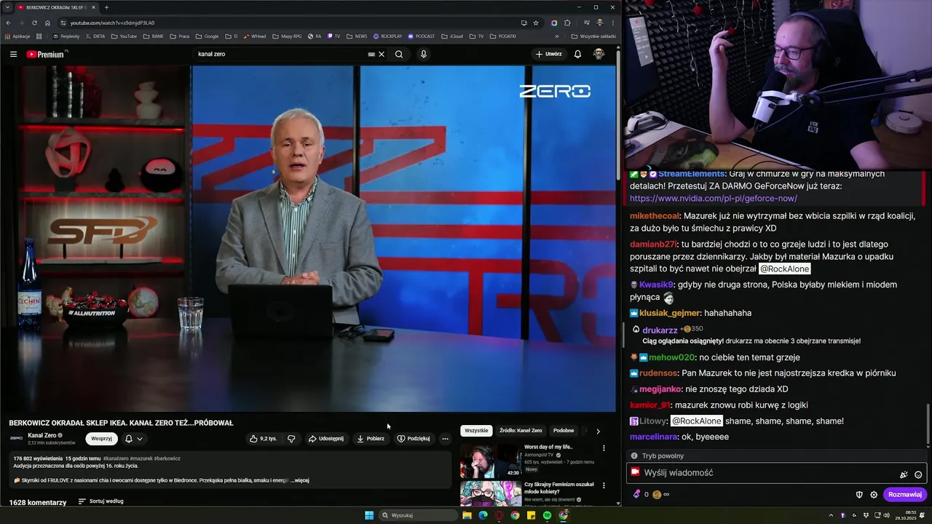Open the on-screen keyboard in search box
Viewport: 932px width, 524px height.
point(371,54)
